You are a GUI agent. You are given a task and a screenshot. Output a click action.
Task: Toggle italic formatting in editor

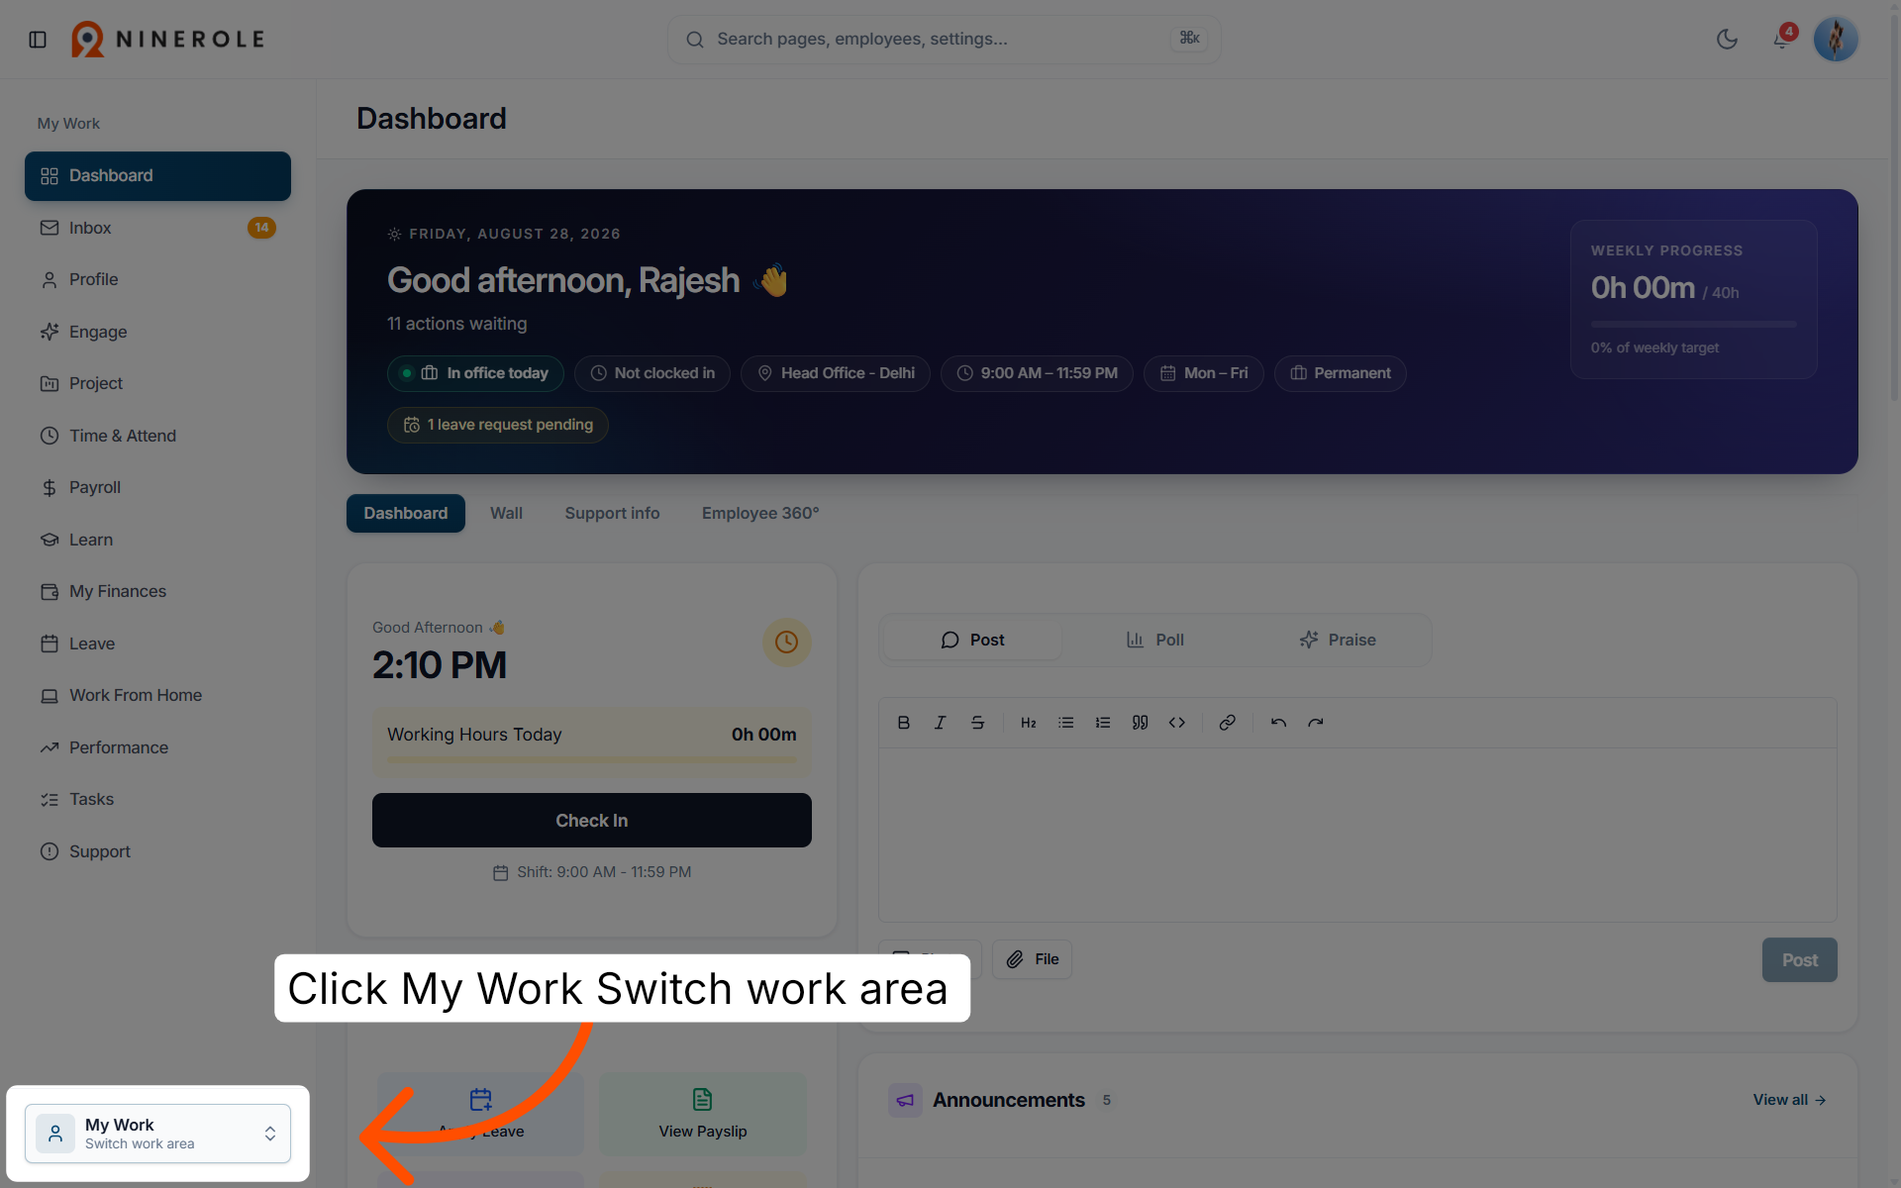(x=941, y=723)
